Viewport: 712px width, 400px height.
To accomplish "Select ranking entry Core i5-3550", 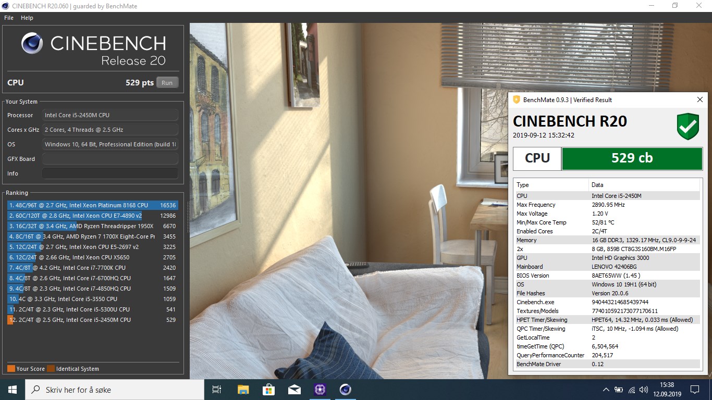I will coord(92,299).
